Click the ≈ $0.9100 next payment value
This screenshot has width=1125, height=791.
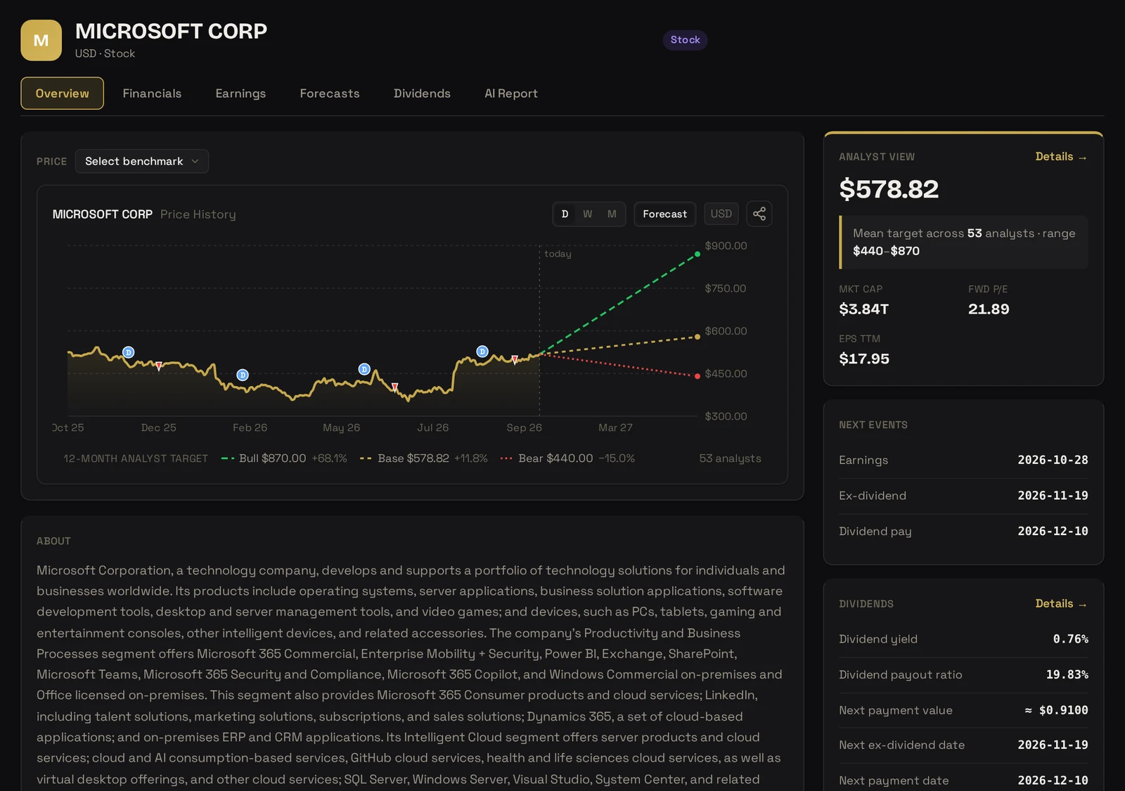point(1056,710)
